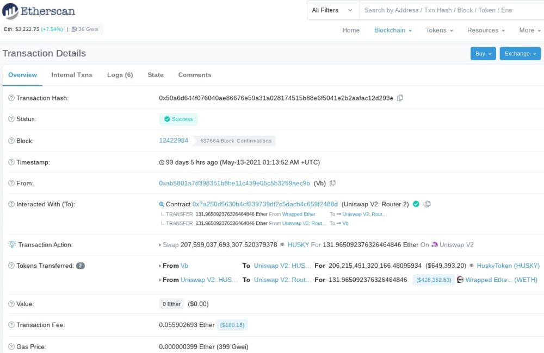Viewport: 544px width, 353px height.
Task: Switch to the Internal Txns tab
Action: (x=72, y=75)
